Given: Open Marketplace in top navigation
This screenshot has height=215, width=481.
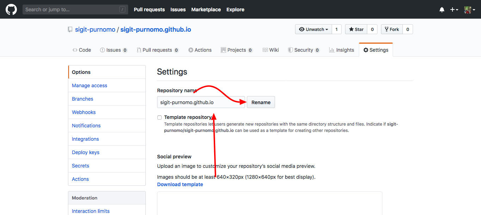Looking at the screenshot, I should (206, 10).
